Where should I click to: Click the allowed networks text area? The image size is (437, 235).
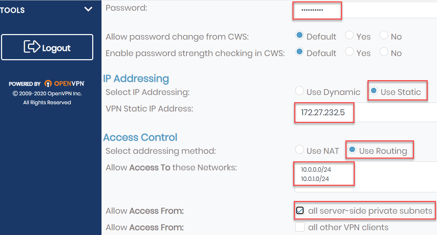coord(323,173)
